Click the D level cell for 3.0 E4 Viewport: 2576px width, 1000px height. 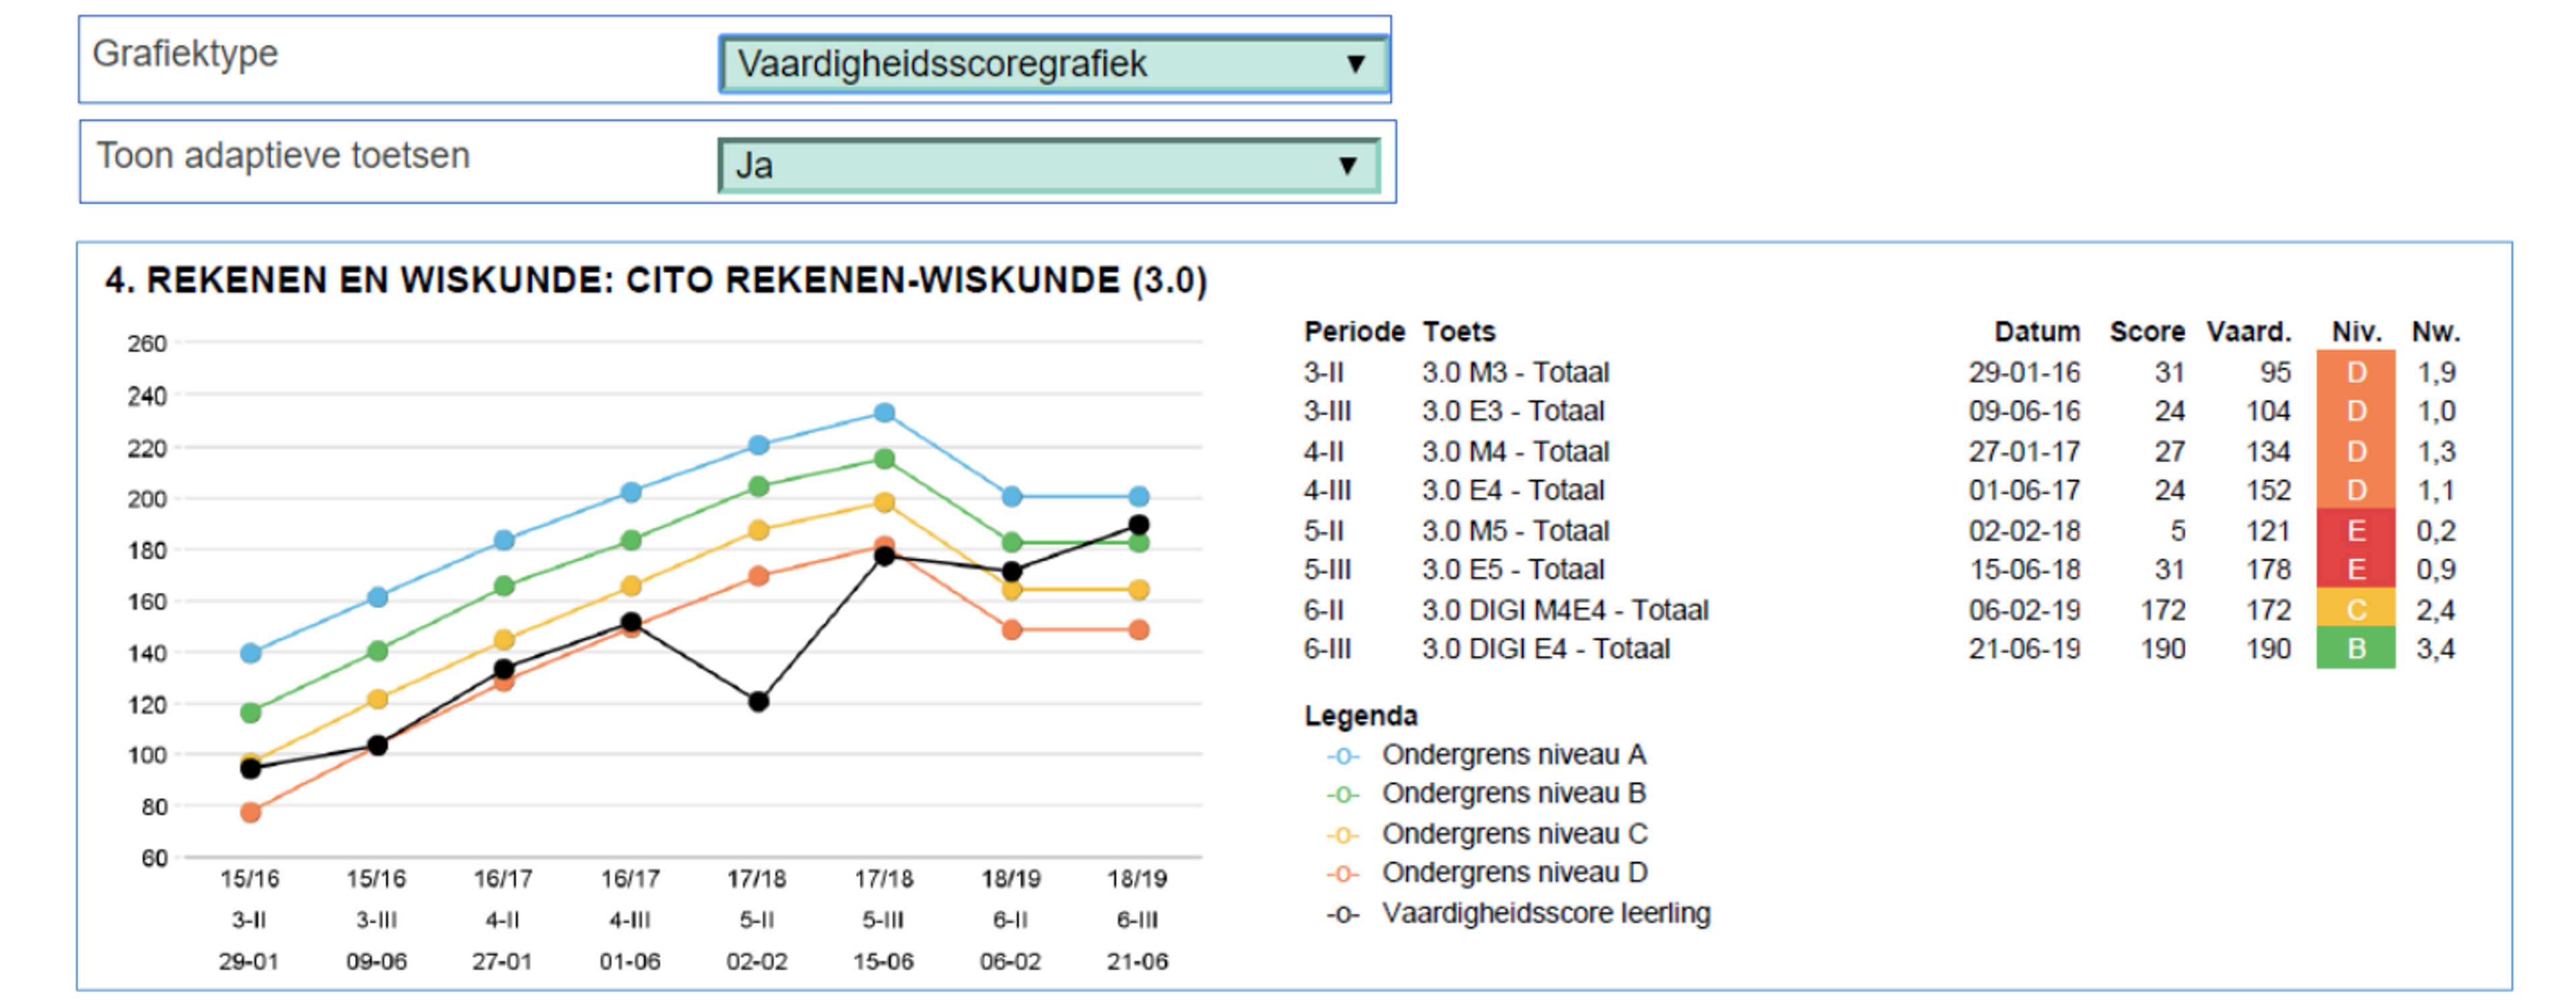(x=2355, y=490)
